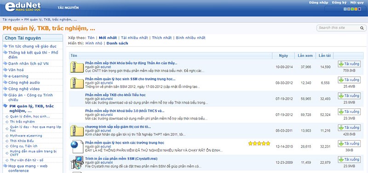The width and height of the screenshot is (368, 173).
Task: Click the bullet icon beside Thi trắc nghiệm
Action: click(7, 122)
